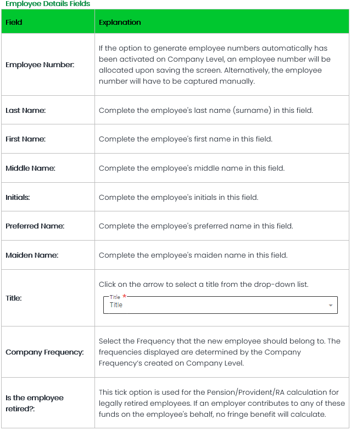Viewport: 351px width, 430px height.
Task: Open the Title drop-down arrow
Action: tap(330, 306)
